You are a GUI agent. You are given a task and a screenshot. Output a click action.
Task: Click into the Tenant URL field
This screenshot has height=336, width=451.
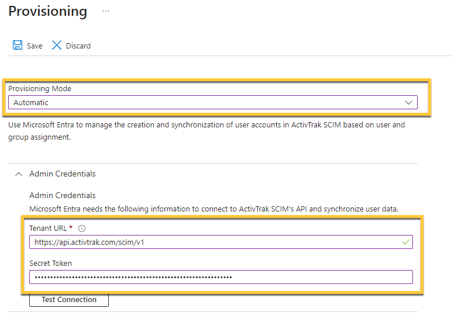(x=221, y=242)
